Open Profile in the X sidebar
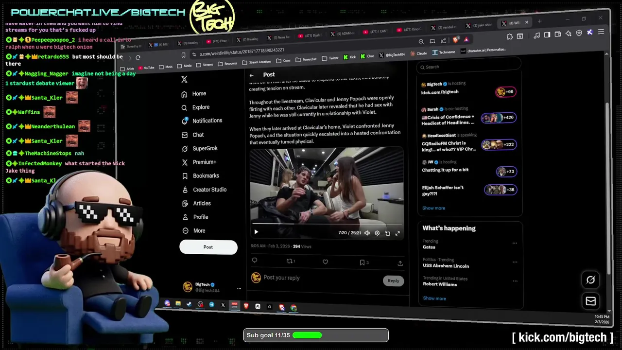The height and width of the screenshot is (350, 622). point(195,217)
